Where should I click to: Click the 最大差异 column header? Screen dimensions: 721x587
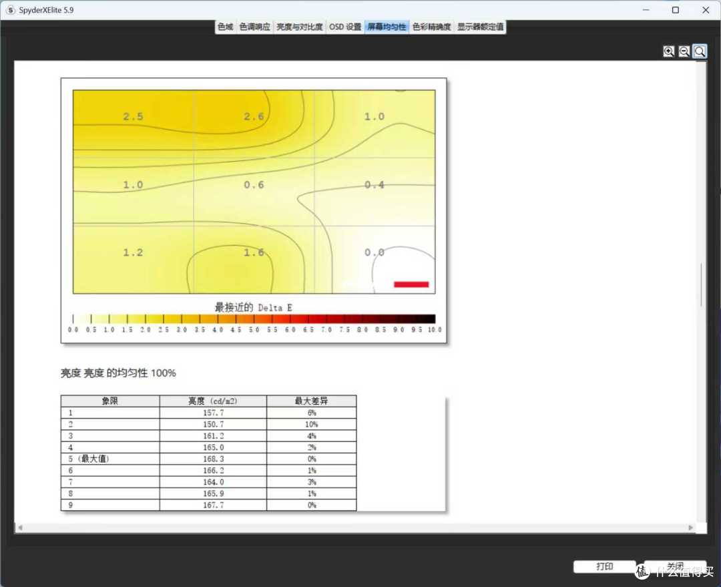point(311,401)
